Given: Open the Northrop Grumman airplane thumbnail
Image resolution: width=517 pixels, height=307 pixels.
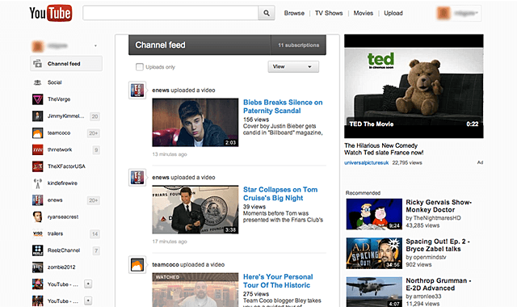Looking at the screenshot, I should tap(374, 292).
